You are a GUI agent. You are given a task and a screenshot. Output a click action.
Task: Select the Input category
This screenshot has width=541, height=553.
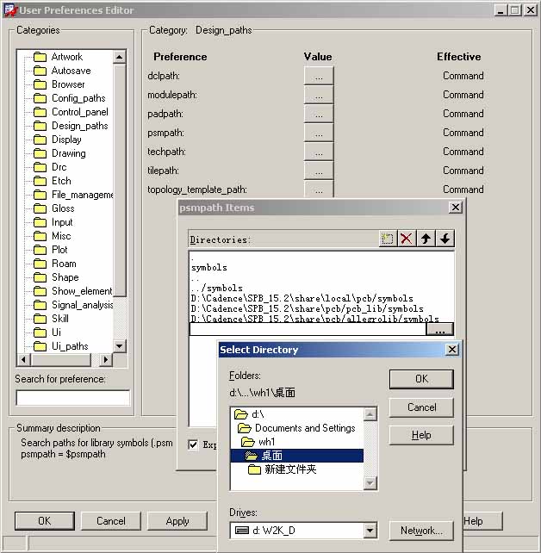(53, 222)
